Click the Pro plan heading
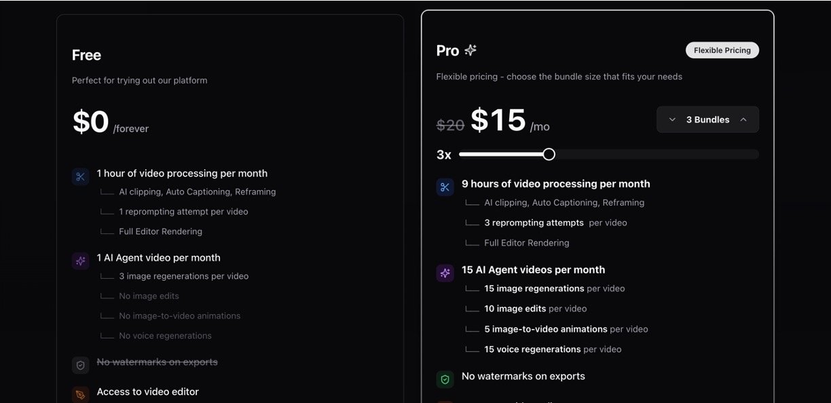The image size is (831, 403). 447,51
